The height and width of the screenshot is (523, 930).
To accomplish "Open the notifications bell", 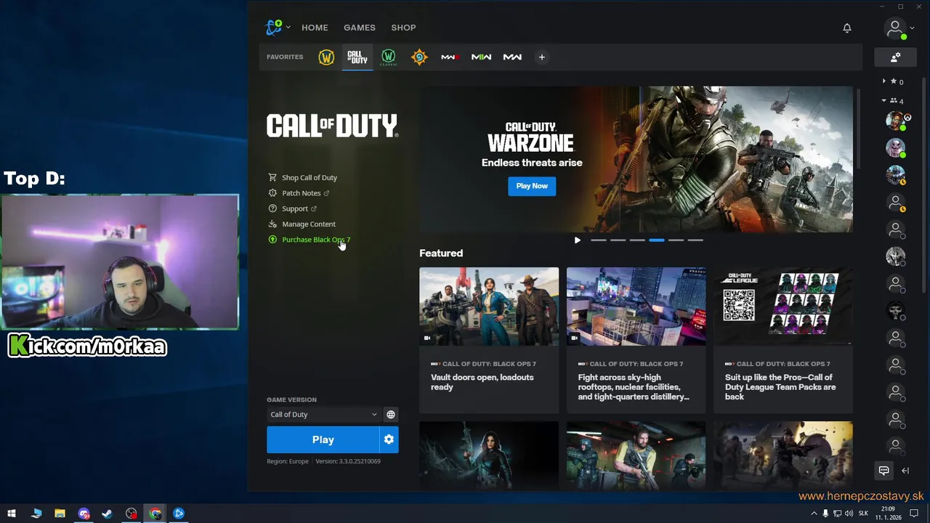I will [847, 28].
